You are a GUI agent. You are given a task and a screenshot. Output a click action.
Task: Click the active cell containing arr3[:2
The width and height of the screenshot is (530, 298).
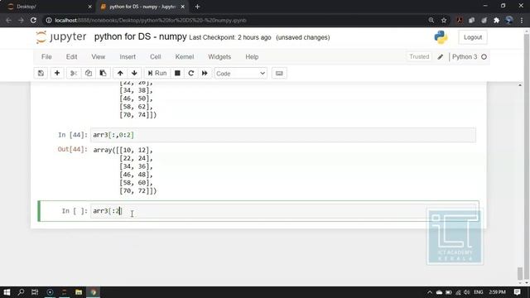tap(282, 211)
